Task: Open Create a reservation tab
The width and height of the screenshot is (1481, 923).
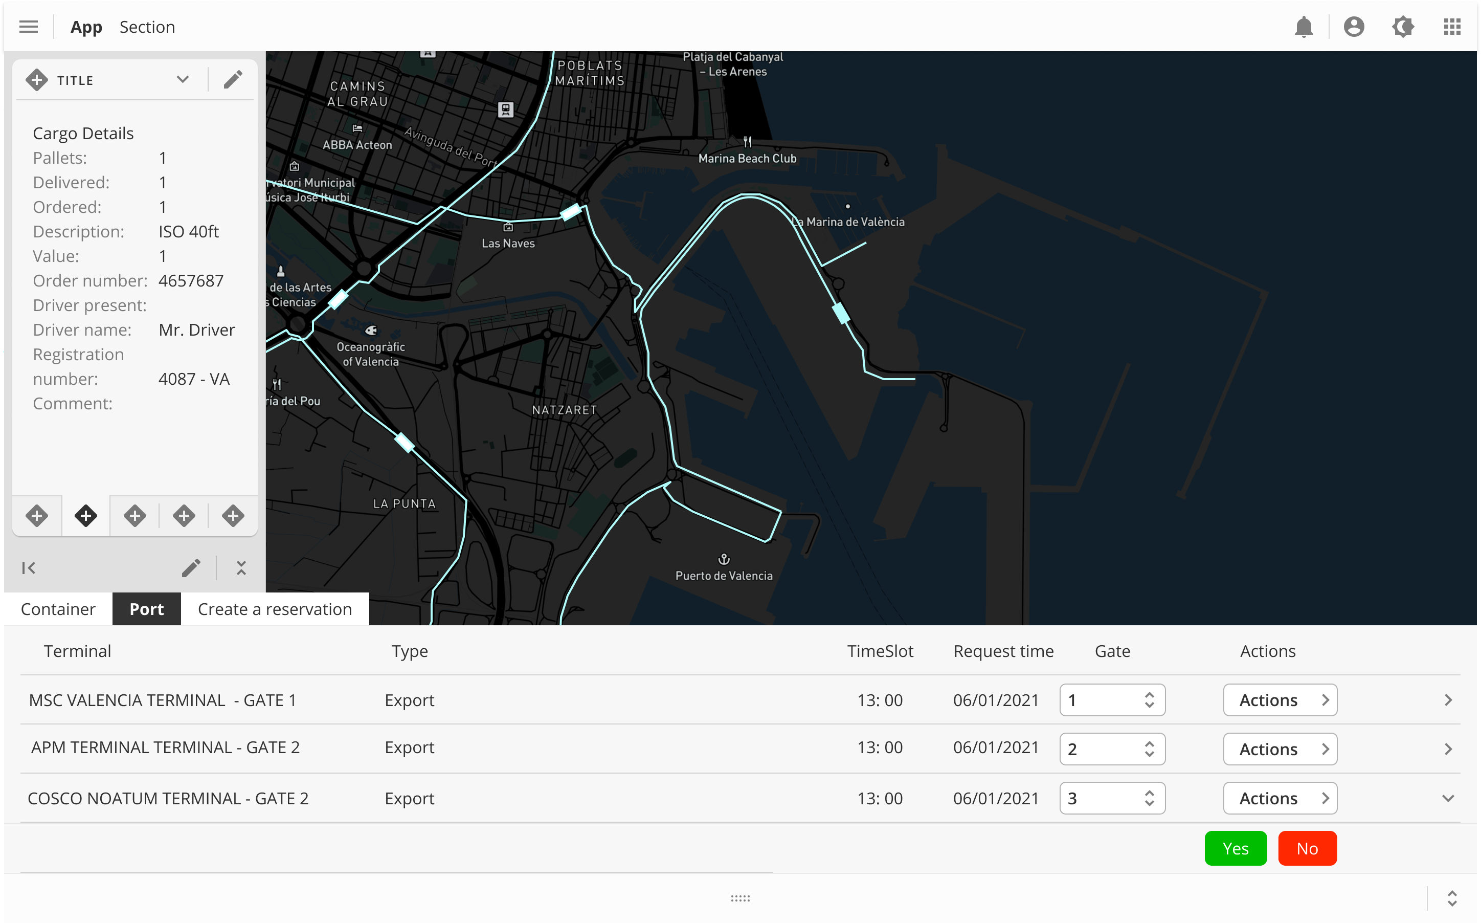Action: (x=275, y=609)
